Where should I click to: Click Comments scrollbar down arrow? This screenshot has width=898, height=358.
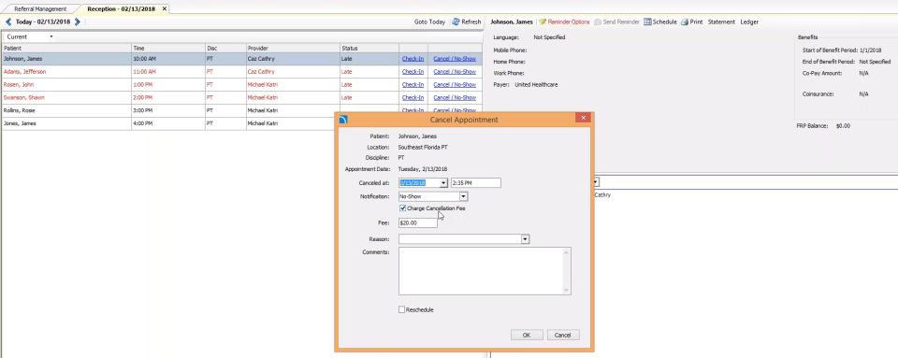coord(567,291)
